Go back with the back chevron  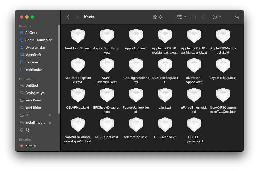click(x=68, y=17)
